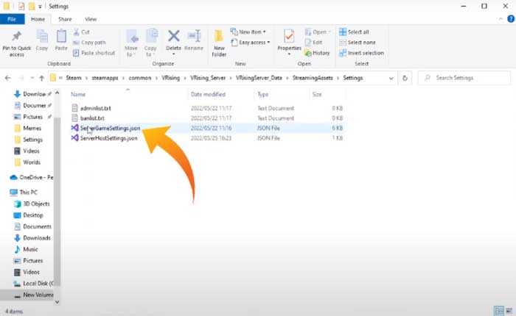Click the Pin to Quick access icon
The image size is (516, 316).
coord(16,37)
